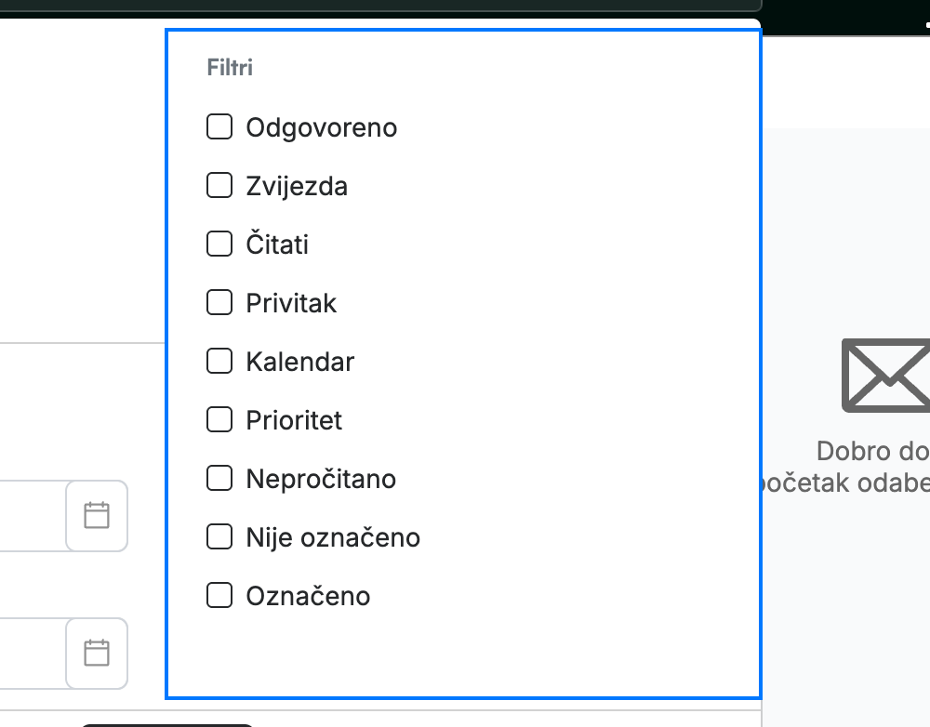
Task: Click the Filtri section heading
Action: [x=230, y=68]
